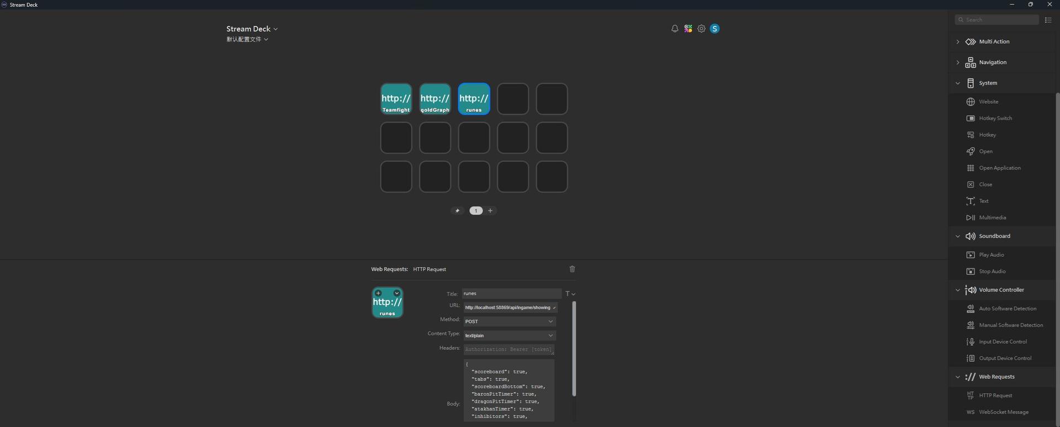The height and width of the screenshot is (427, 1060).
Task: Open the Stream Deck marketplace icon
Action: pos(688,29)
